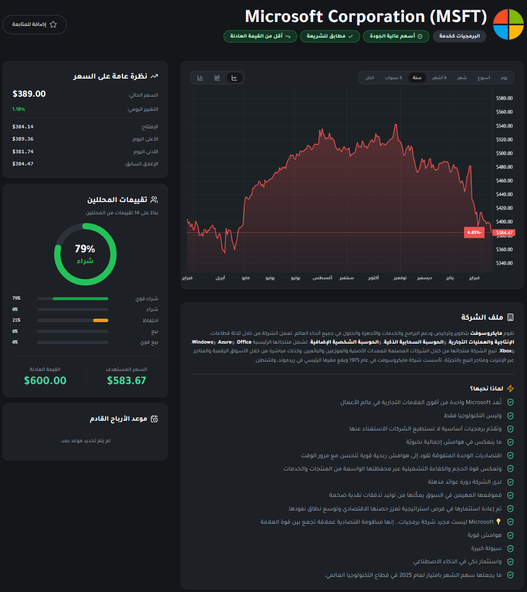Click the إضافة للمتابعة watchlist button

click(x=35, y=24)
